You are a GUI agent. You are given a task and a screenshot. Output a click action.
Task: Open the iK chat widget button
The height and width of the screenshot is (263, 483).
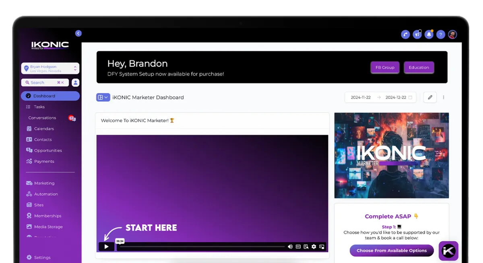pos(448,251)
